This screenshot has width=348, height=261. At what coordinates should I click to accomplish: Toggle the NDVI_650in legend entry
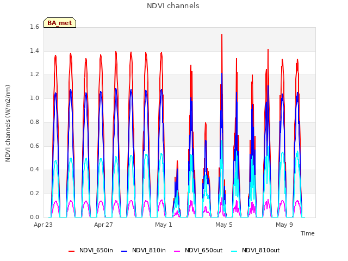click(x=91, y=251)
